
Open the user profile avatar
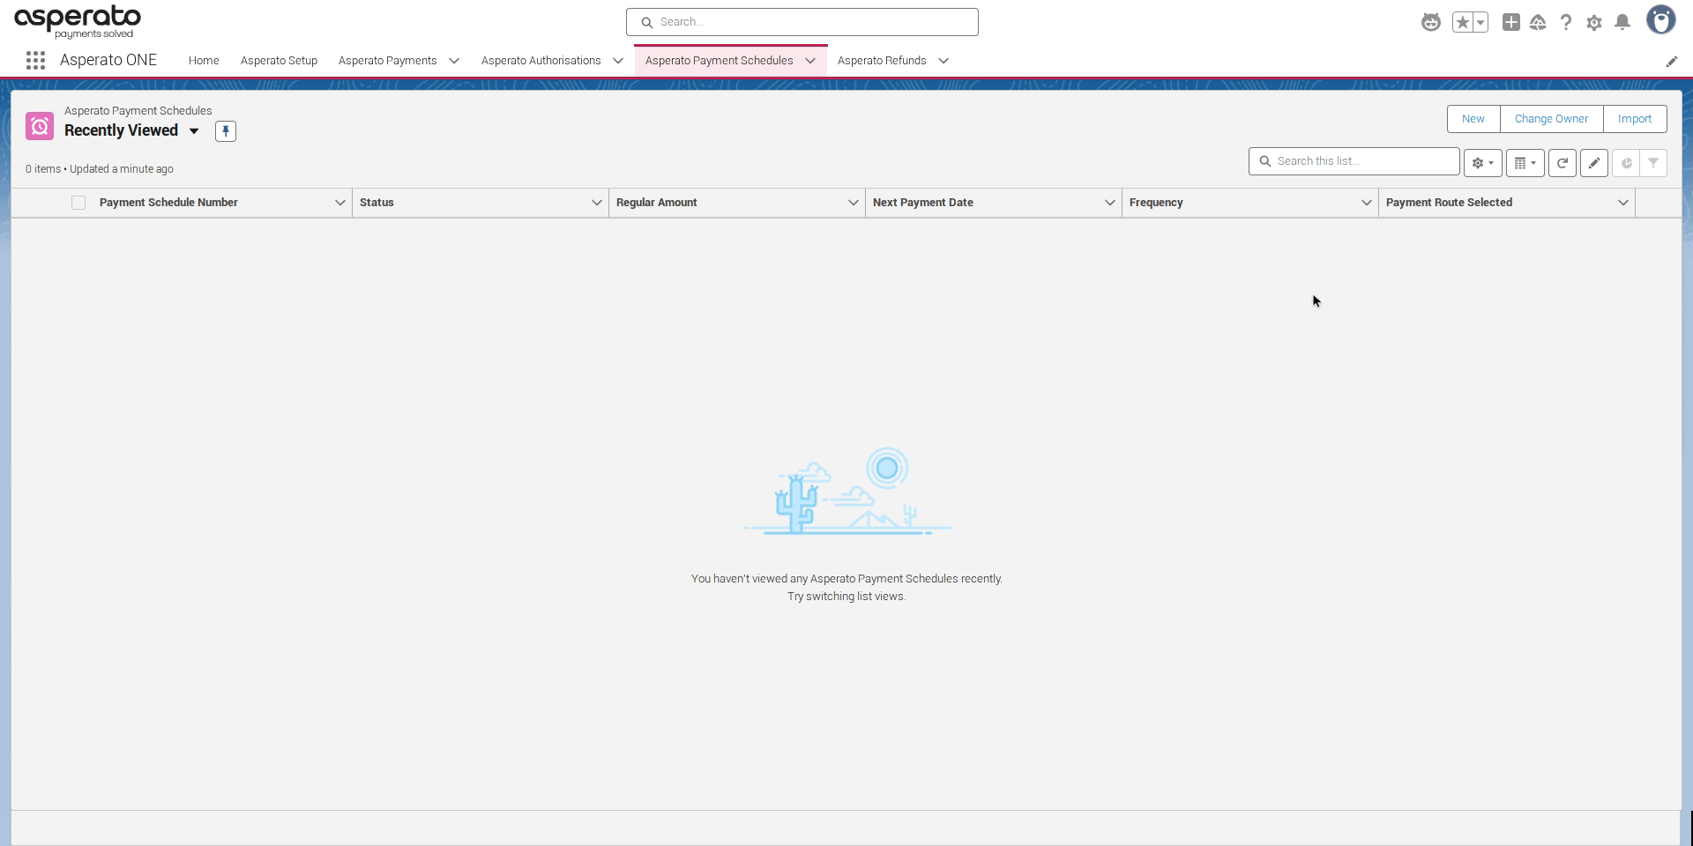point(1661,20)
